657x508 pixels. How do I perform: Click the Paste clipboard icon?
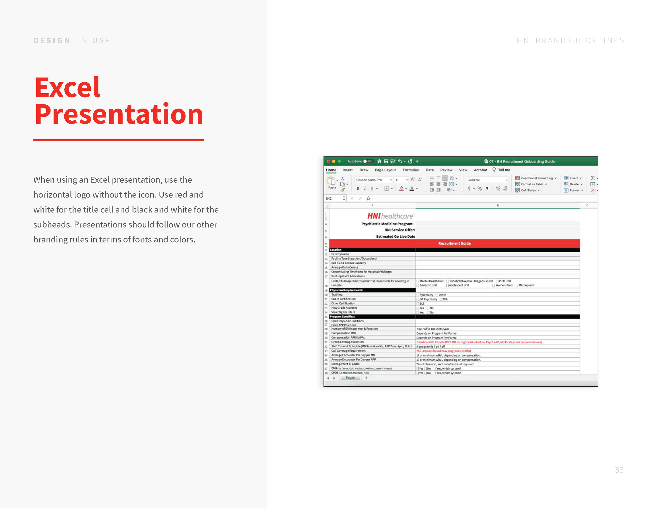tap(331, 181)
